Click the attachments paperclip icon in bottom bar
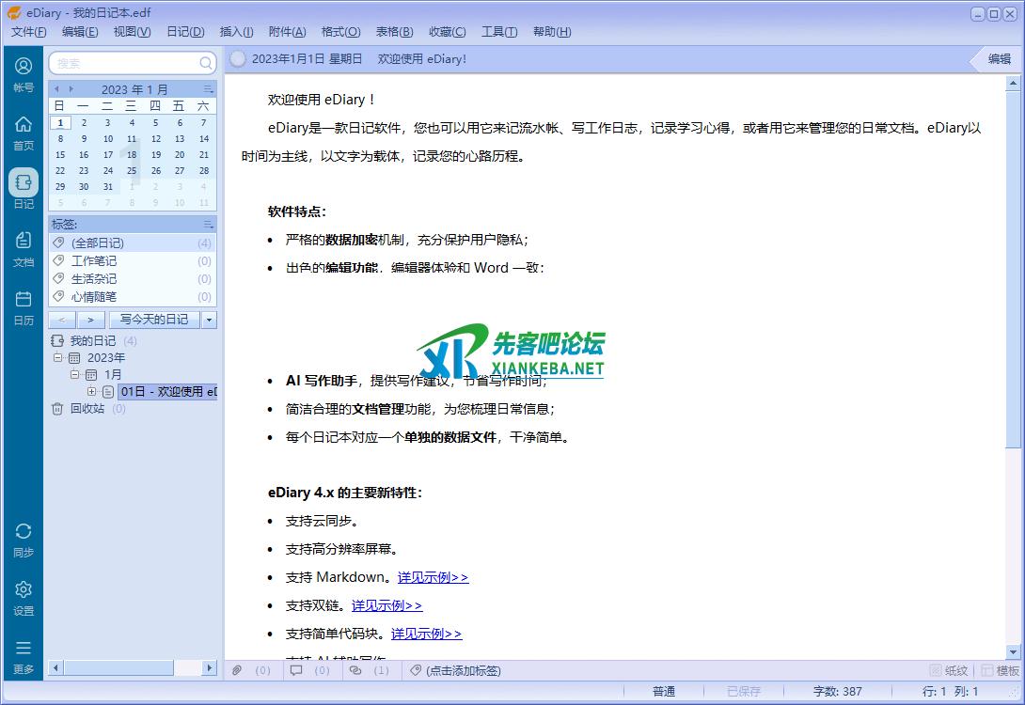Image resolution: width=1025 pixels, height=705 pixels. (238, 670)
